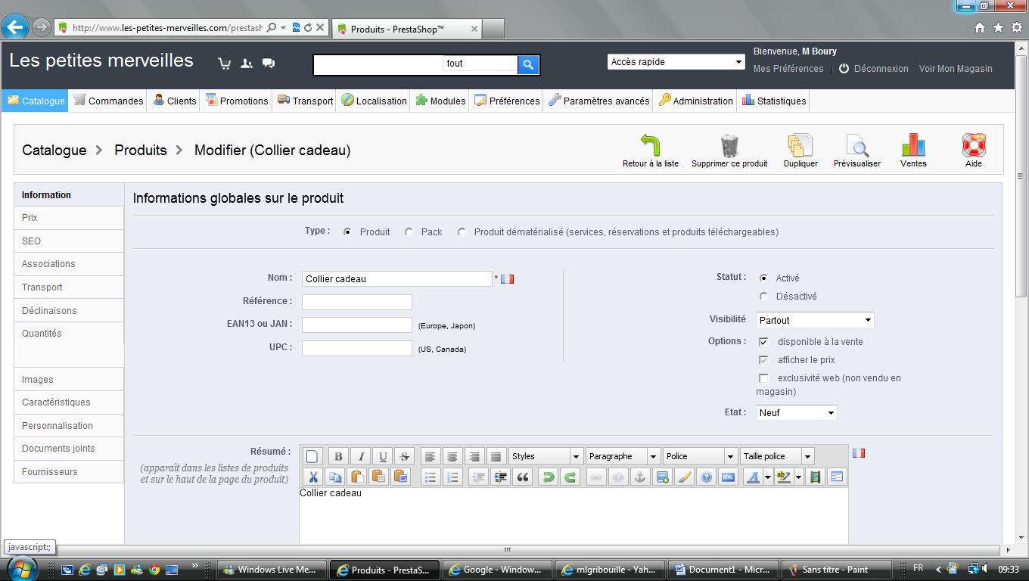This screenshot has width=1029, height=581.
Task: Toggle the disponible à la vente checkbox
Action: [x=763, y=342]
